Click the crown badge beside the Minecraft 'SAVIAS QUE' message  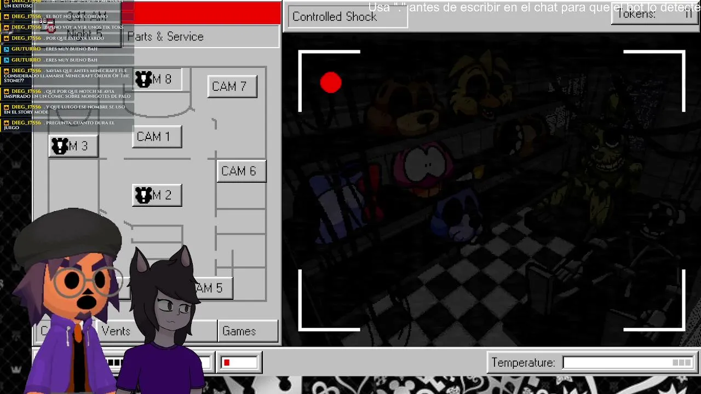[6, 71]
